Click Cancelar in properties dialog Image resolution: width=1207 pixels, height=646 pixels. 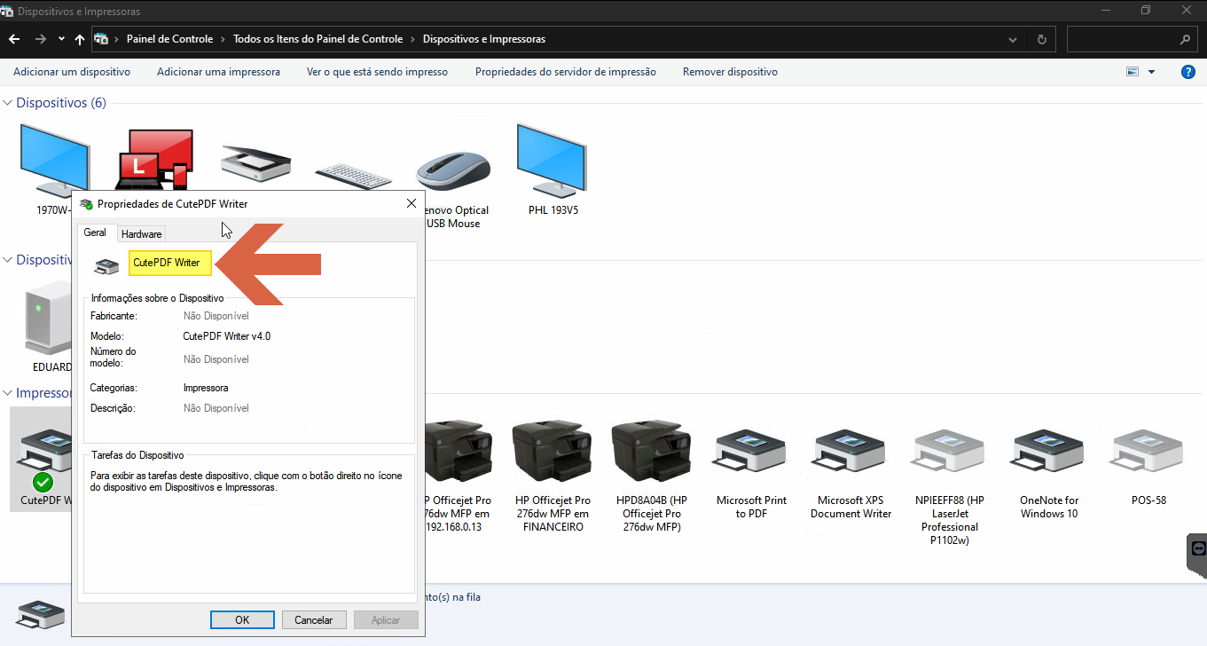click(314, 620)
